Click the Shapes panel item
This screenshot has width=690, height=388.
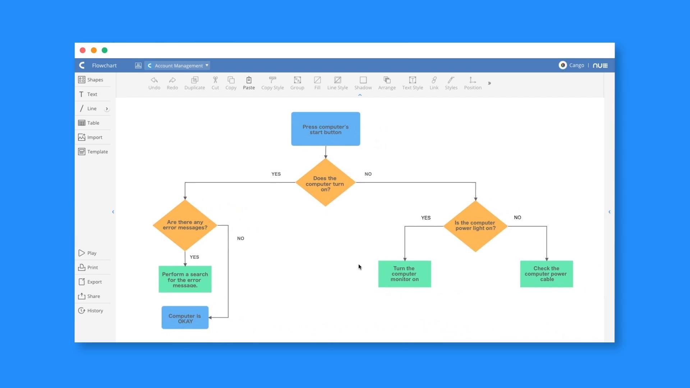point(95,80)
